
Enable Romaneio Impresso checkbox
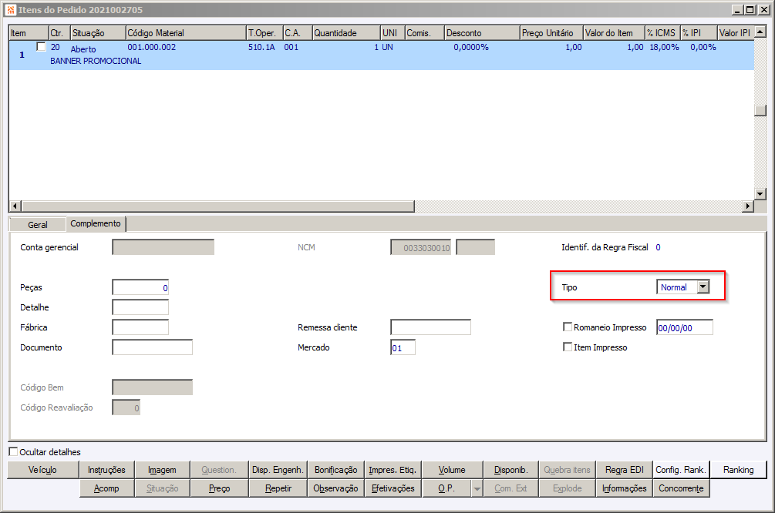pos(568,327)
